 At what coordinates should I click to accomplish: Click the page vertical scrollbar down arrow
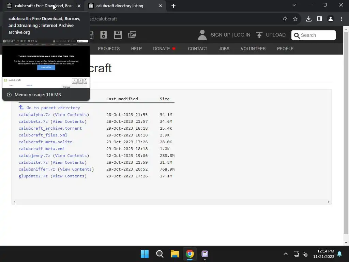[x=346, y=243]
